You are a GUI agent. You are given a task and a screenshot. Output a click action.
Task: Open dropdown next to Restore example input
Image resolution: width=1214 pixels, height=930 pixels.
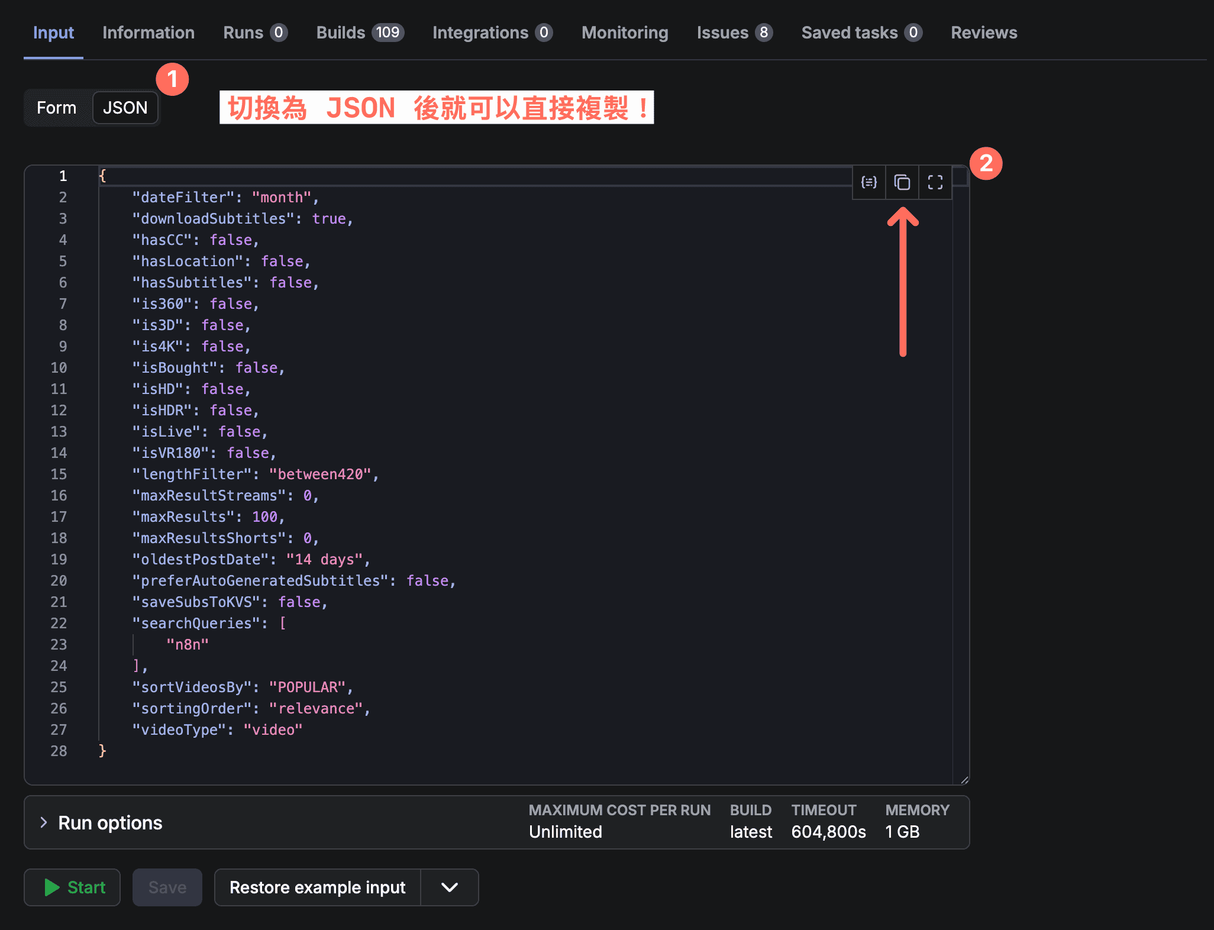click(x=450, y=887)
